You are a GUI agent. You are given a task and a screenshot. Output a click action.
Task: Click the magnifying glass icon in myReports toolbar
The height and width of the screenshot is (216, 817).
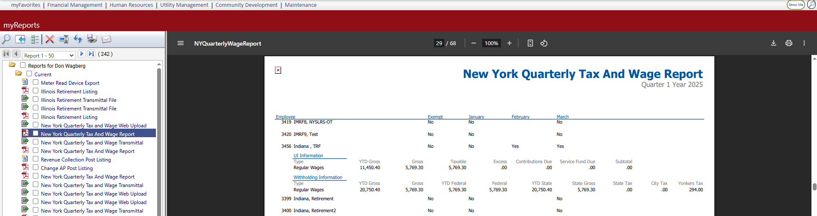pos(6,39)
